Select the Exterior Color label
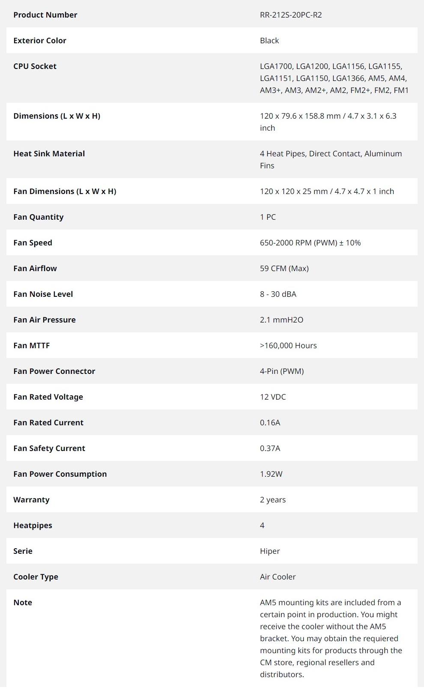Image resolution: width=424 pixels, height=699 pixels. 40,41
